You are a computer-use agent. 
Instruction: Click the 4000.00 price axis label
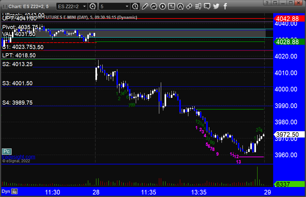point(286,89)
